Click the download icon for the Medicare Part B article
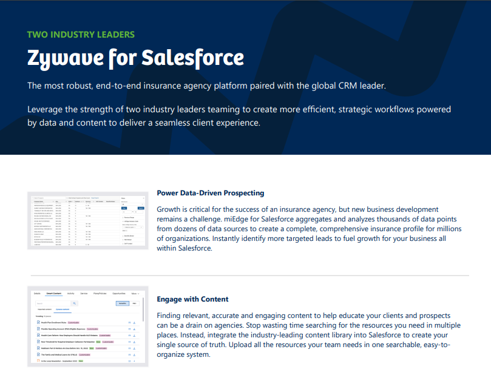The height and width of the screenshot is (375, 491). (134, 348)
